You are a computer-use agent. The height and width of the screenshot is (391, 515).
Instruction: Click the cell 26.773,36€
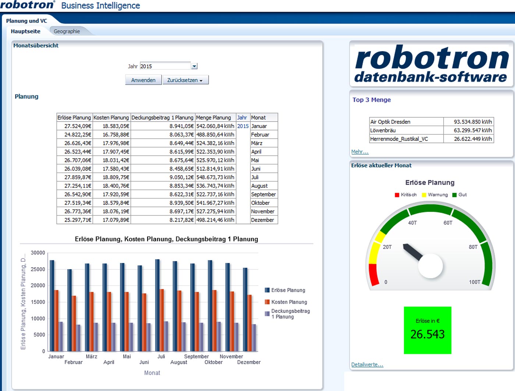point(74,211)
